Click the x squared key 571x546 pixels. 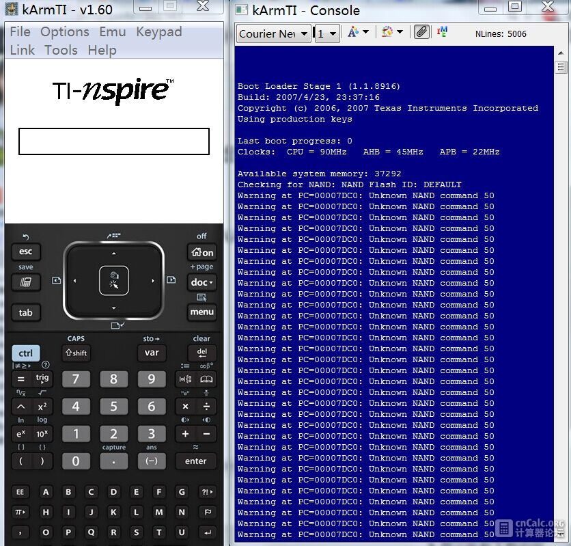coord(42,407)
